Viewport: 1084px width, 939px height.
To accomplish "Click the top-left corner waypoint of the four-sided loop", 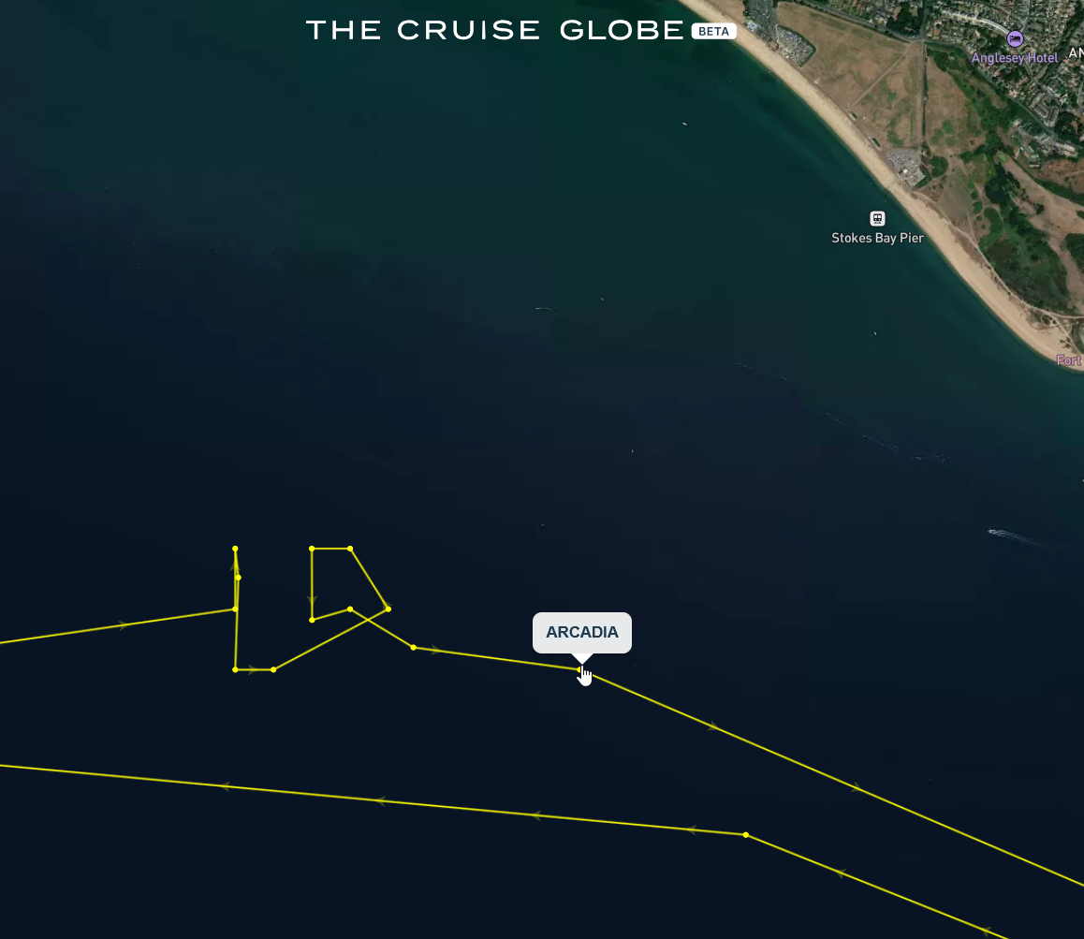I will [x=312, y=549].
